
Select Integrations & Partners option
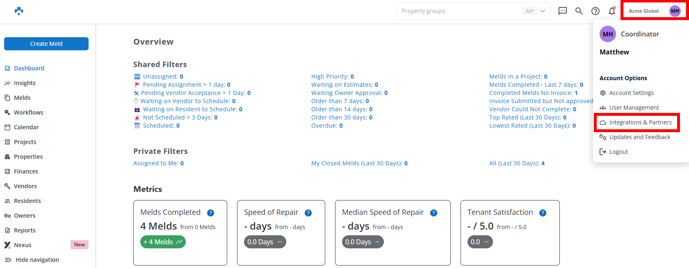pos(640,122)
